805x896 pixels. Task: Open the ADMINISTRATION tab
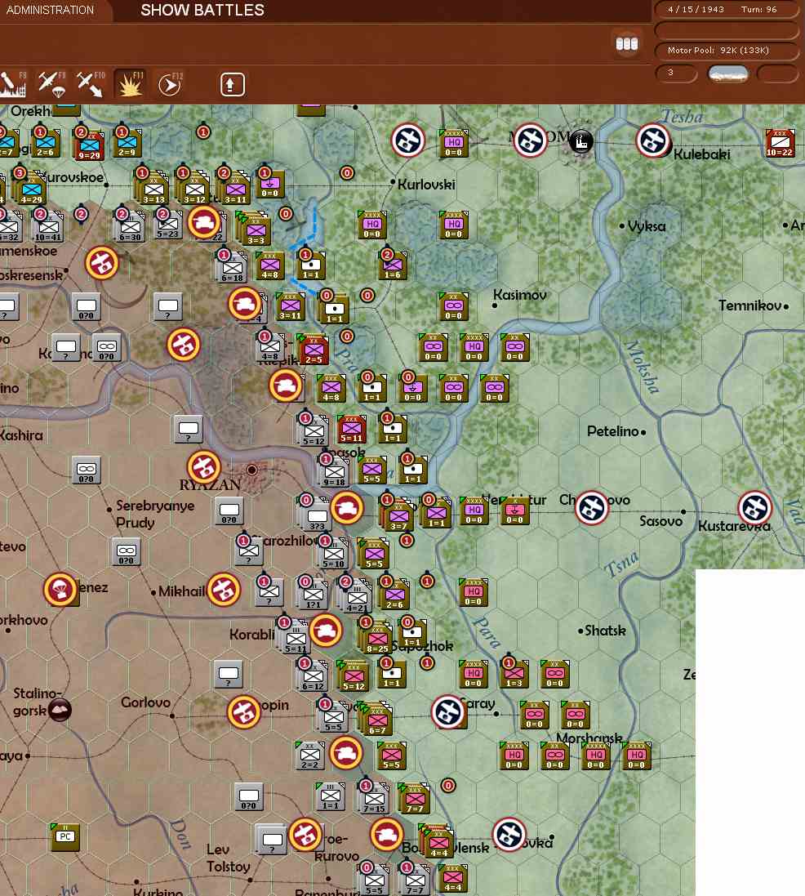click(51, 10)
